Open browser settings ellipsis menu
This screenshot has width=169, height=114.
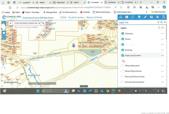[x=158, y=7]
